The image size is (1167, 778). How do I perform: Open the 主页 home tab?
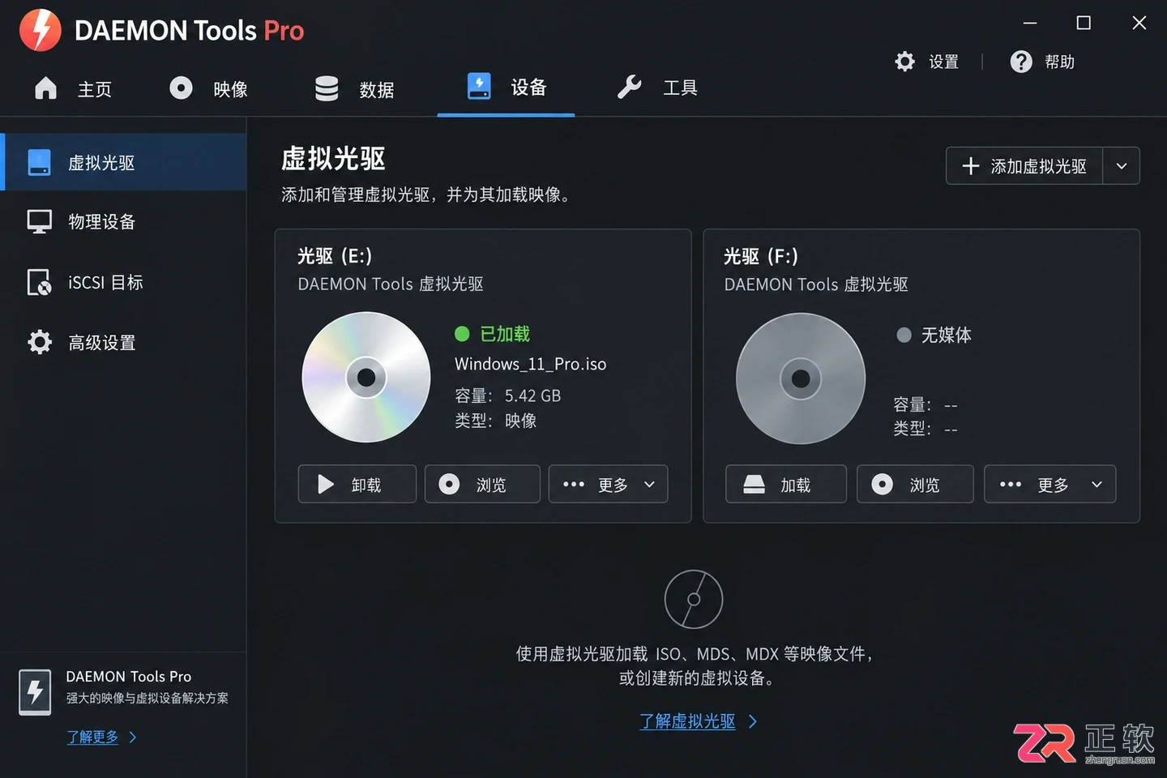tap(73, 88)
